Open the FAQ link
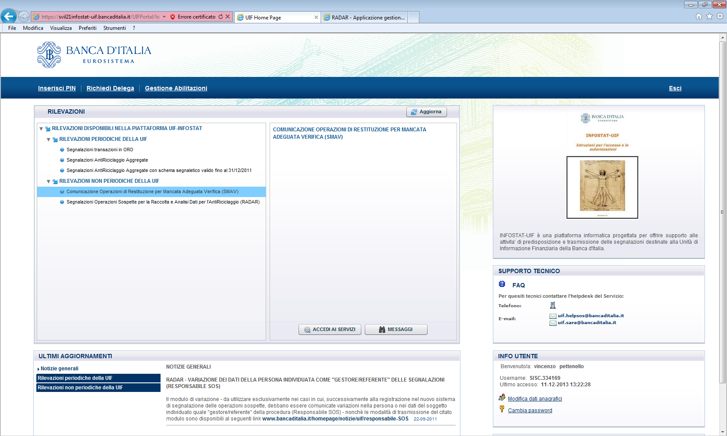The image size is (727, 436). pos(518,285)
